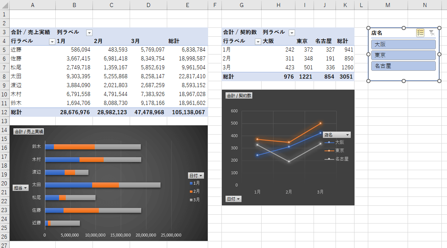This screenshot has height=248, width=447.
Task: Click the 合計 / 売上実績 chart field button
Action: pyautogui.click(x=29, y=131)
